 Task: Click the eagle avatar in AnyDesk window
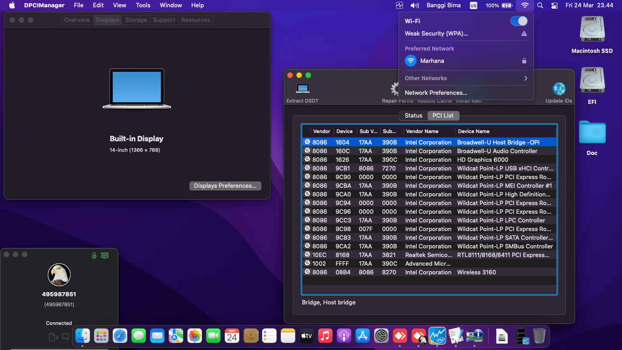tap(59, 275)
